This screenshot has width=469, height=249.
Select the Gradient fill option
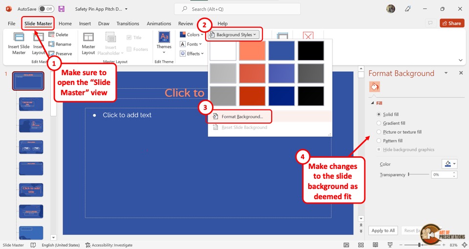(x=379, y=123)
